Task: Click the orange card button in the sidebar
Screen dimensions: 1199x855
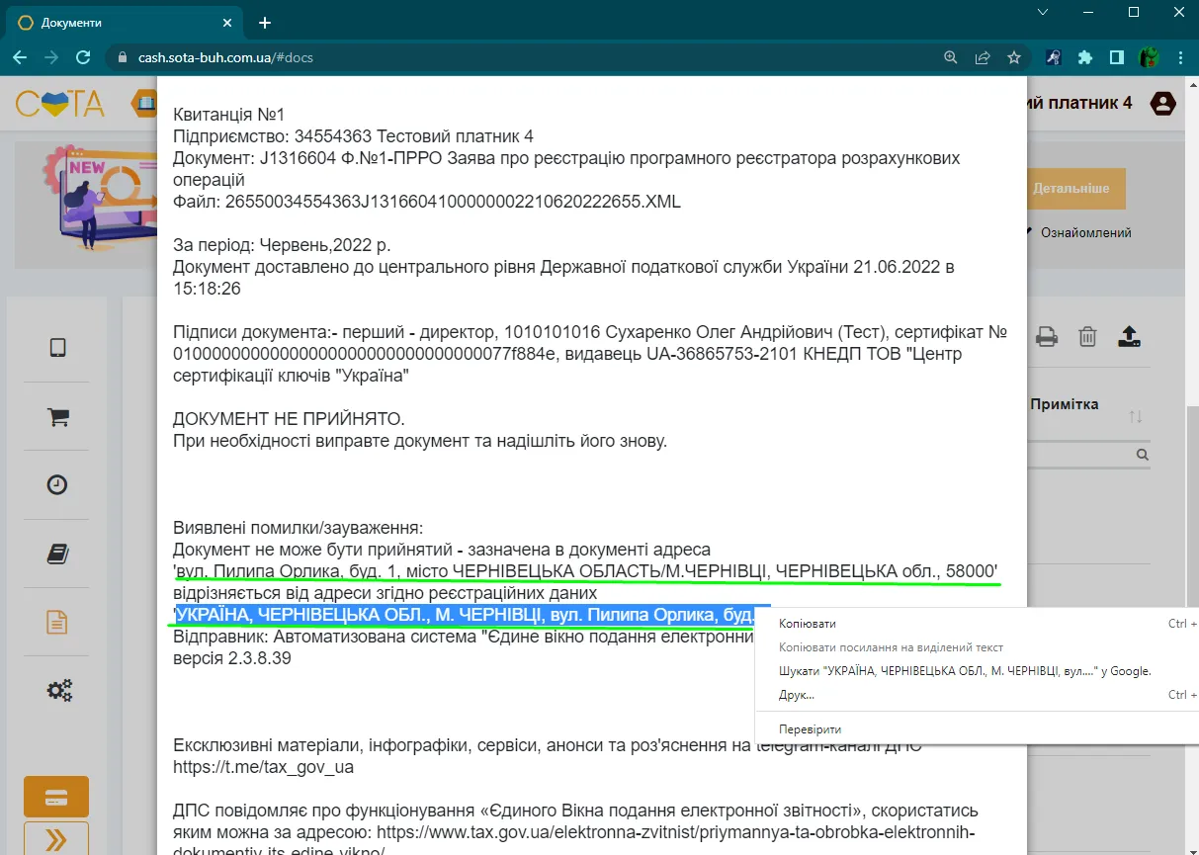Action: [56, 797]
